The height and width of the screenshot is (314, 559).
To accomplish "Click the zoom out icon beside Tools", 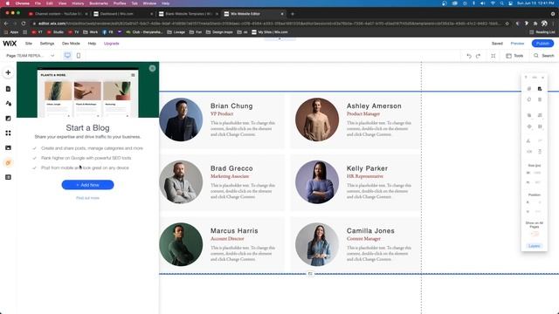I will [x=493, y=56].
